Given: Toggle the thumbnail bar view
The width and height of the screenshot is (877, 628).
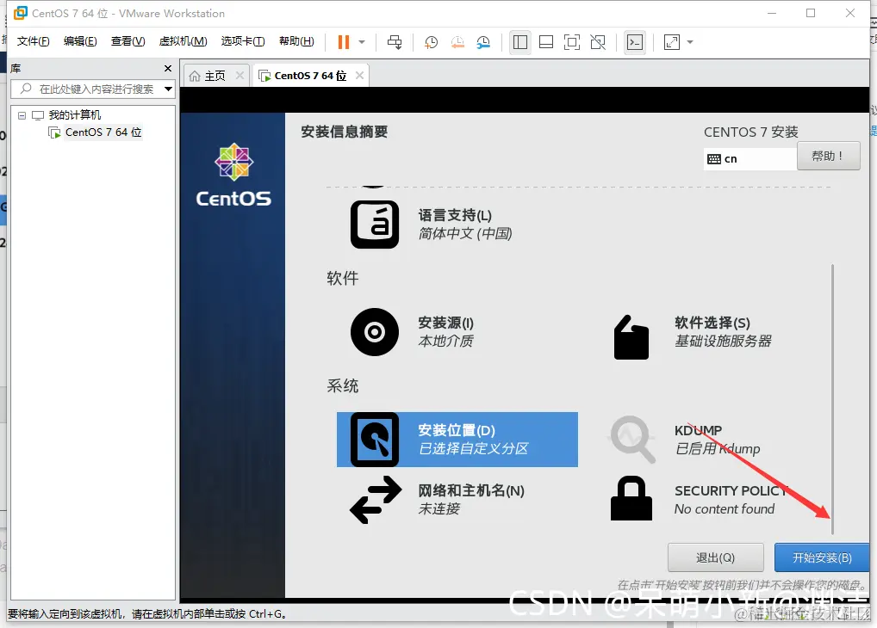Looking at the screenshot, I should 546,42.
